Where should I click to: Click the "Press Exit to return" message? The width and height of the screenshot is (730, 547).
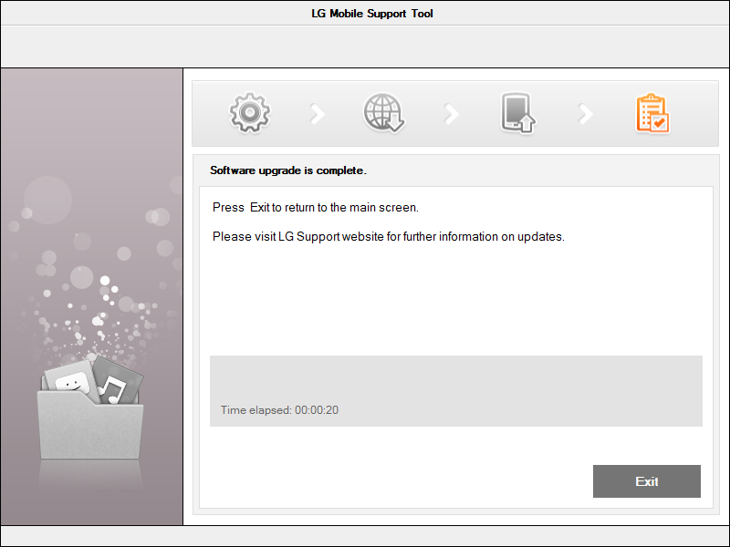(x=315, y=208)
